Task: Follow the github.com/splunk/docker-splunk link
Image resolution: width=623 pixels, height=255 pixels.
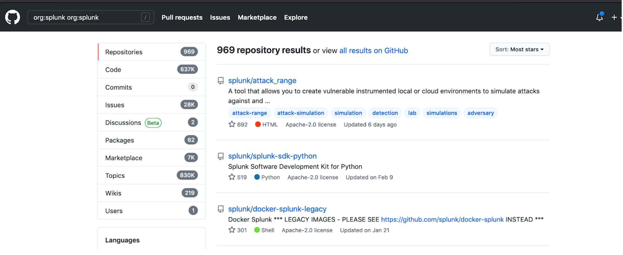Action: pyautogui.click(x=442, y=220)
